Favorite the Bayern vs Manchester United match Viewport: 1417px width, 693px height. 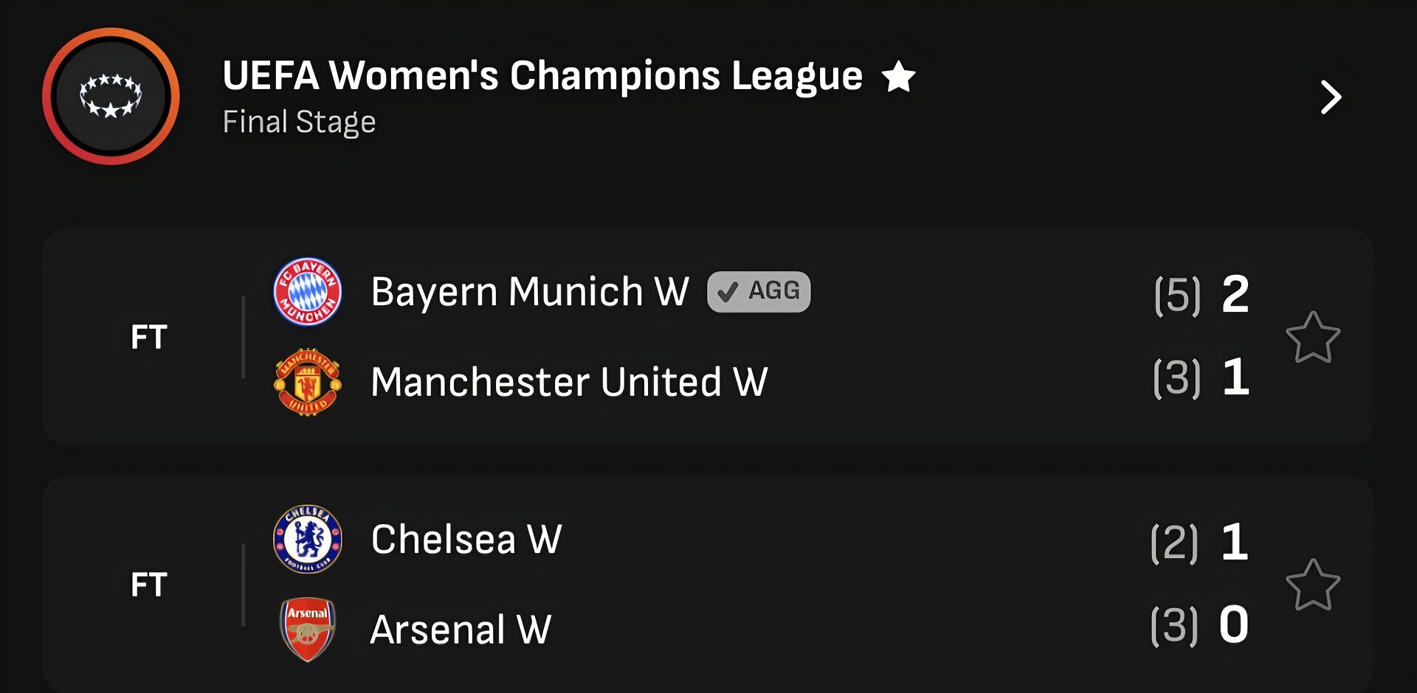coord(1312,338)
